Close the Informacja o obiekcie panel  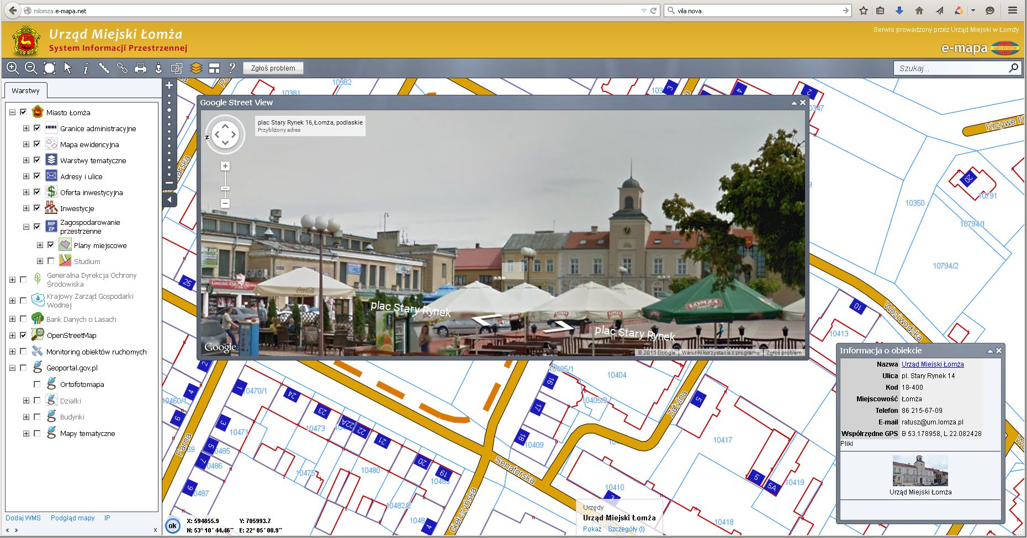tap(998, 351)
